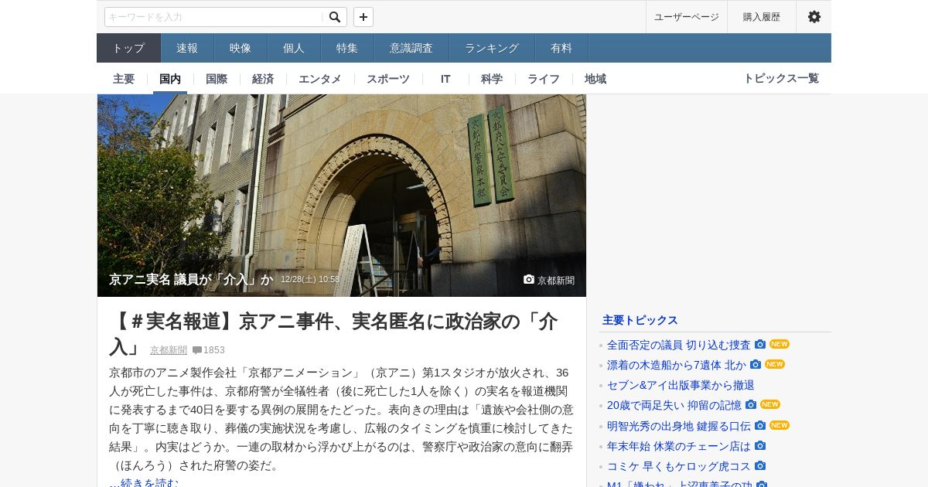Viewport: 928px width, 487px height.
Task: Switch to 地域 category
Action: pos(595,79)
